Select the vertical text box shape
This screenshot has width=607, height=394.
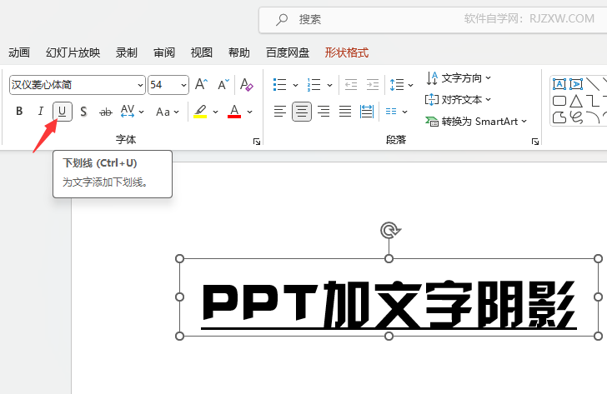coord(576,84)
